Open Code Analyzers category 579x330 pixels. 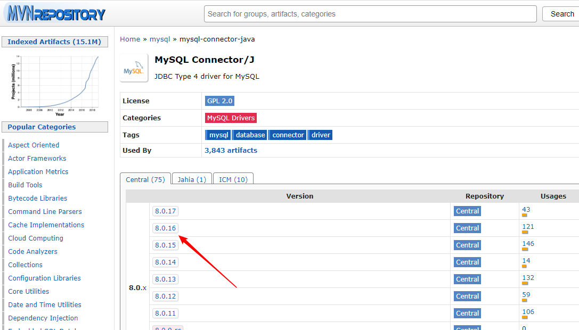click(x=33, y=251)
